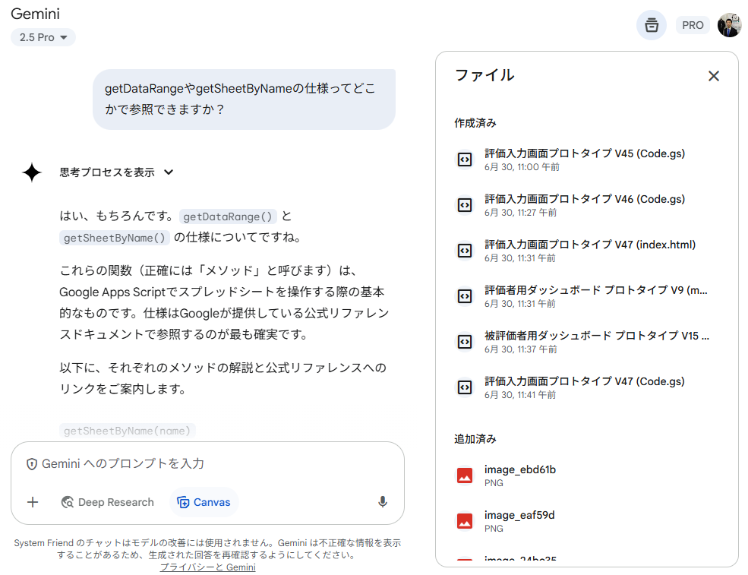748x575 pixels.
Task: Click the Gemini sparkle star icon
Action: click(32, 172)
